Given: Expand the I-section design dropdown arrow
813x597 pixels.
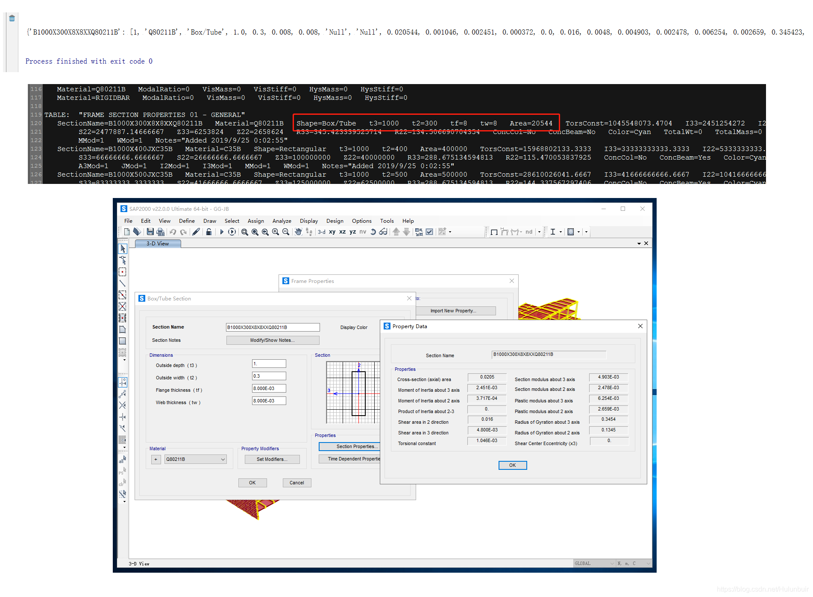Looking at the screenshot, I should coord(561,232).
